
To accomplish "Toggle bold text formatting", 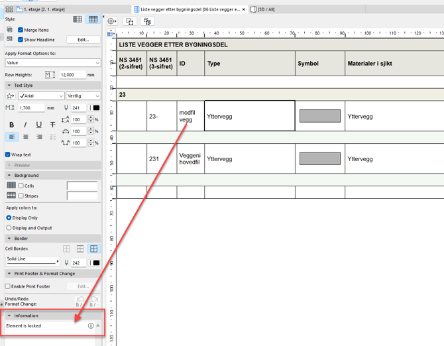I will point(11,125).
